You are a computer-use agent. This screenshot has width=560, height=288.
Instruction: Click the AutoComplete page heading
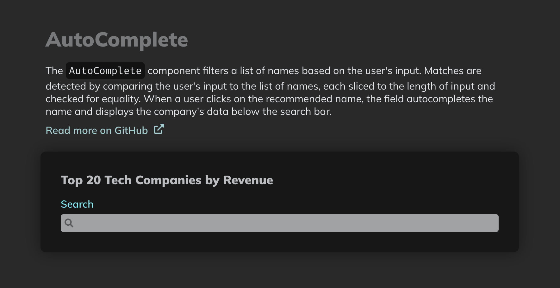(x=116, y=40)
